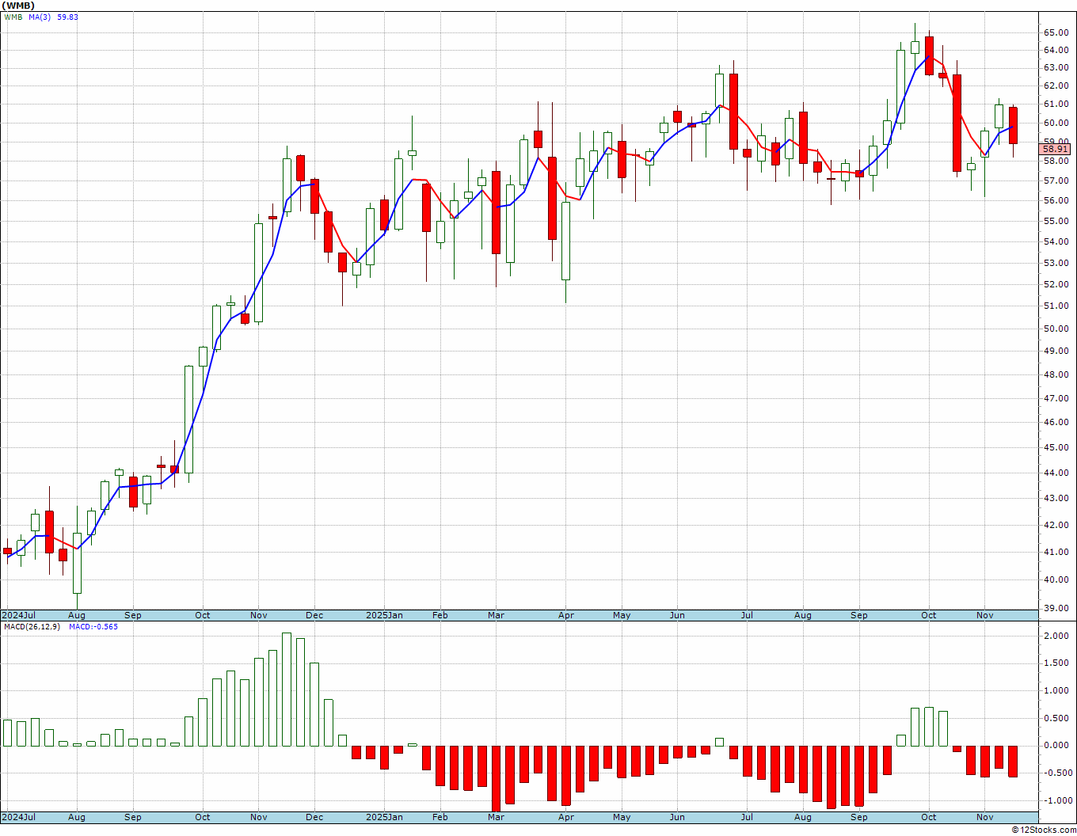Image resolution: width=1077 pixels, height=836 pixels.
Task: Select Feb on the price chart time axis
Action: tap(440, 615)
